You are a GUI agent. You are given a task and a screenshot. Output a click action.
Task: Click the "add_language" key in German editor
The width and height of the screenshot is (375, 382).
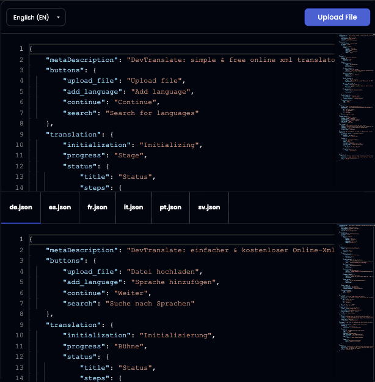point(93,282)
